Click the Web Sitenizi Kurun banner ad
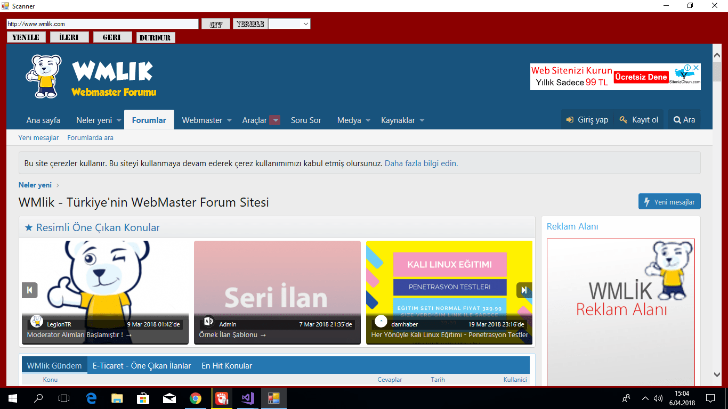 tap(615, 77)
